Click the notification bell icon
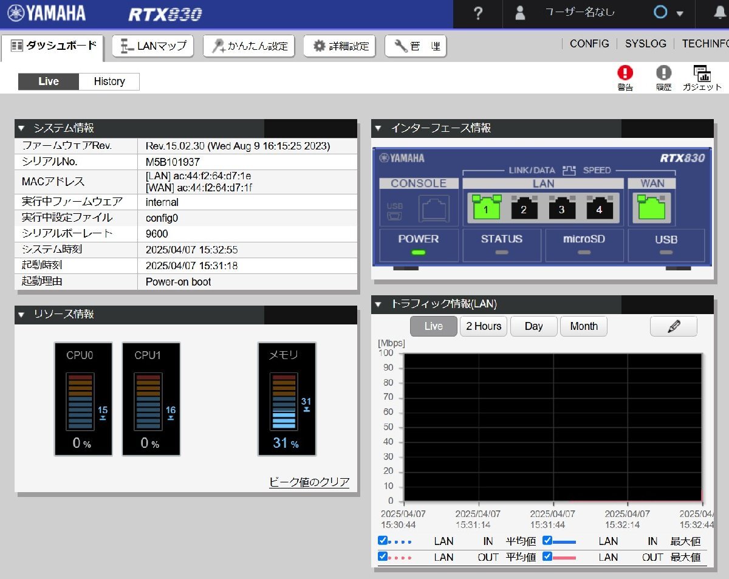This screenshot has width=729, height=579. coord(720,13)
